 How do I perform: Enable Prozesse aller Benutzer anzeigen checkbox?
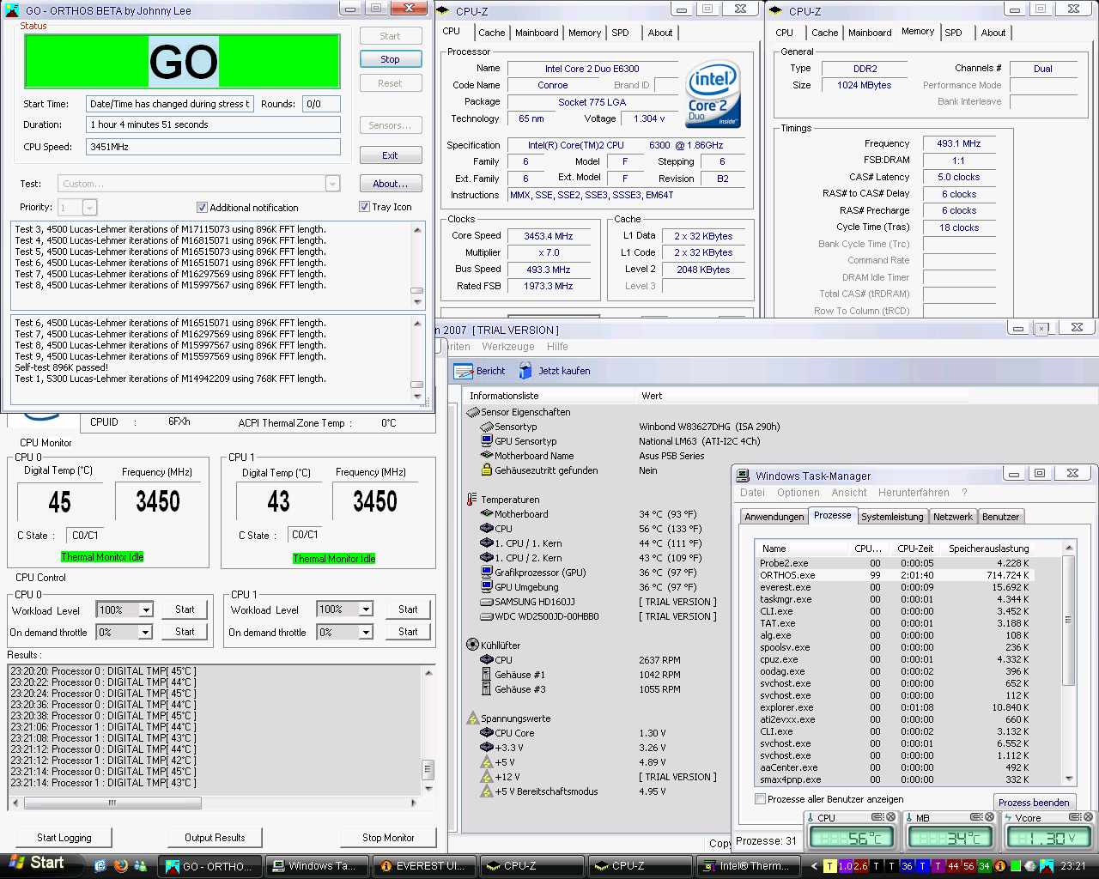[x=760, y=798]
